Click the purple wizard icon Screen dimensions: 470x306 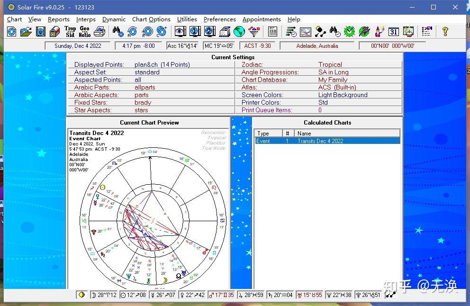coord(379,31)
